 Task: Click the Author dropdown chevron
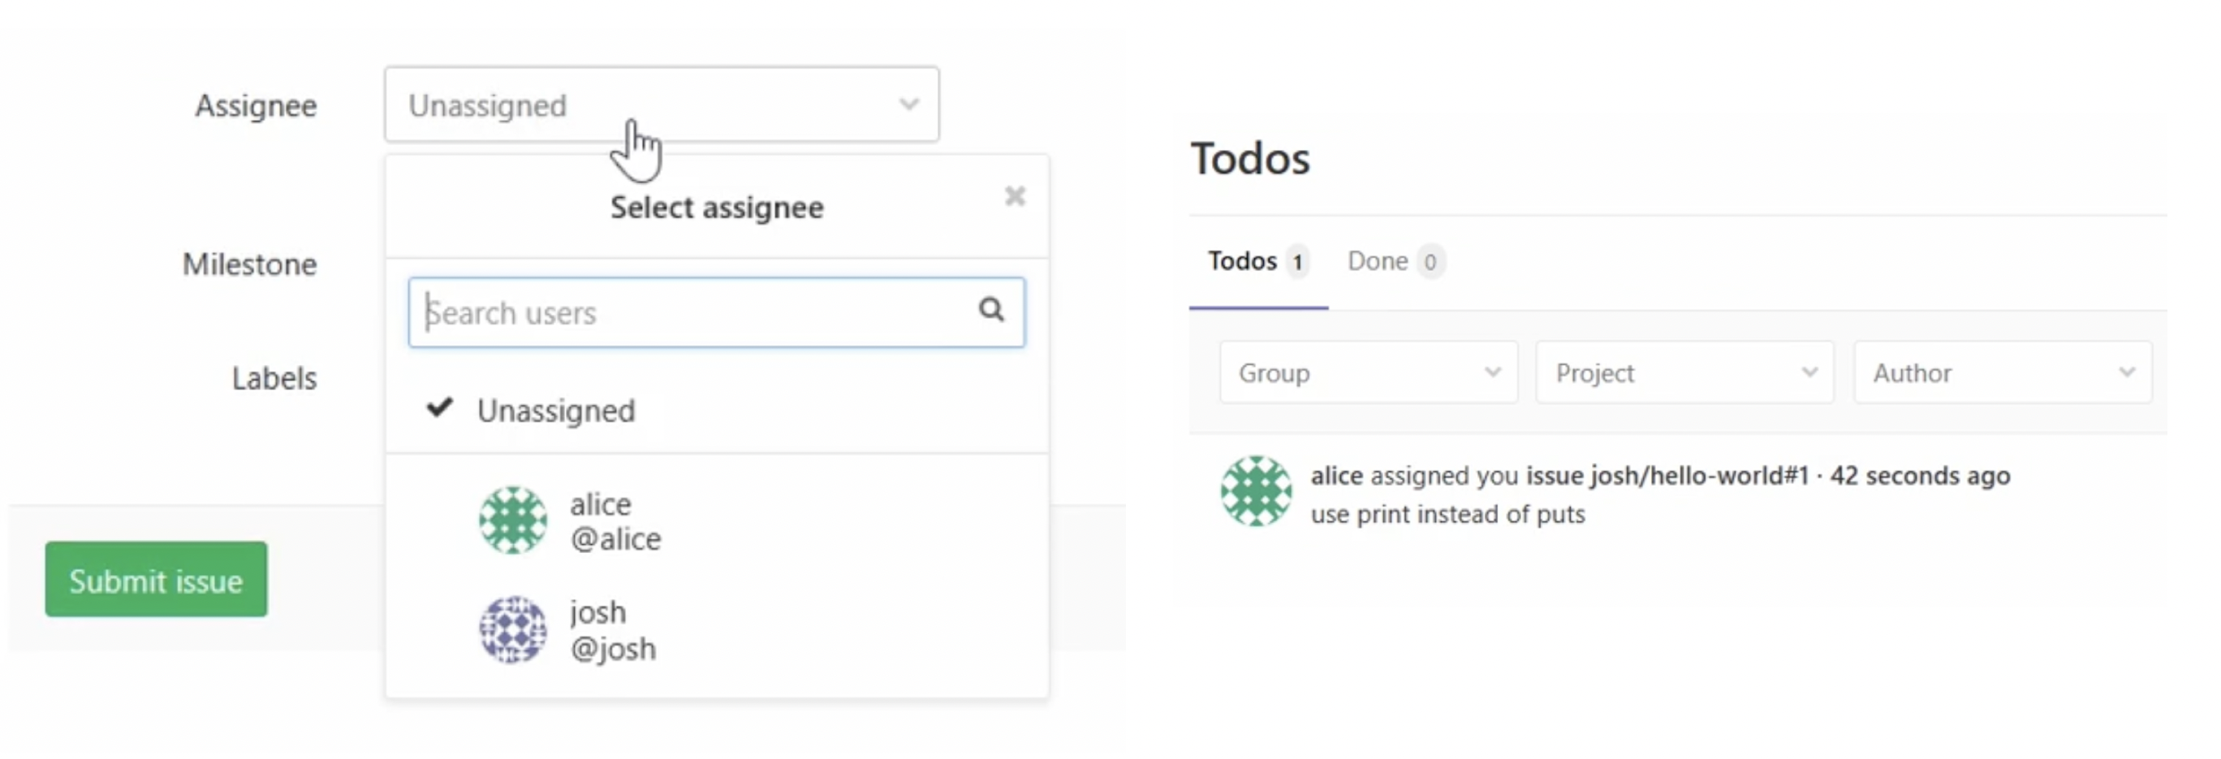click(x=2128, y=372)
